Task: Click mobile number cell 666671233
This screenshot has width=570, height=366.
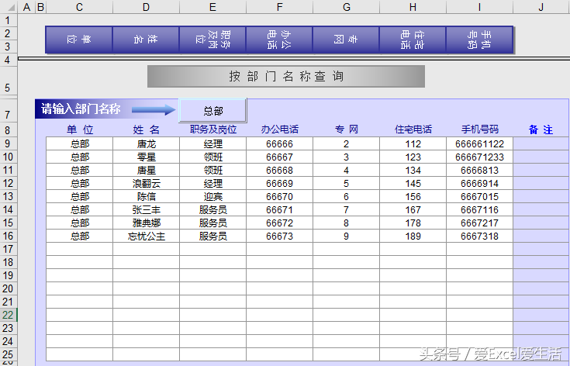Action: pos(479,157)
